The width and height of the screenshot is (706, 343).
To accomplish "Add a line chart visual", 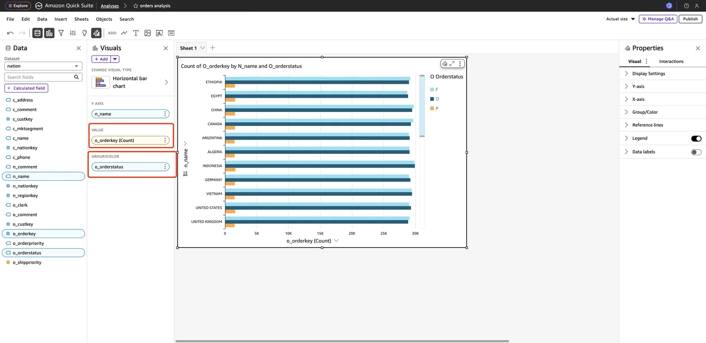I will (124, 33).
